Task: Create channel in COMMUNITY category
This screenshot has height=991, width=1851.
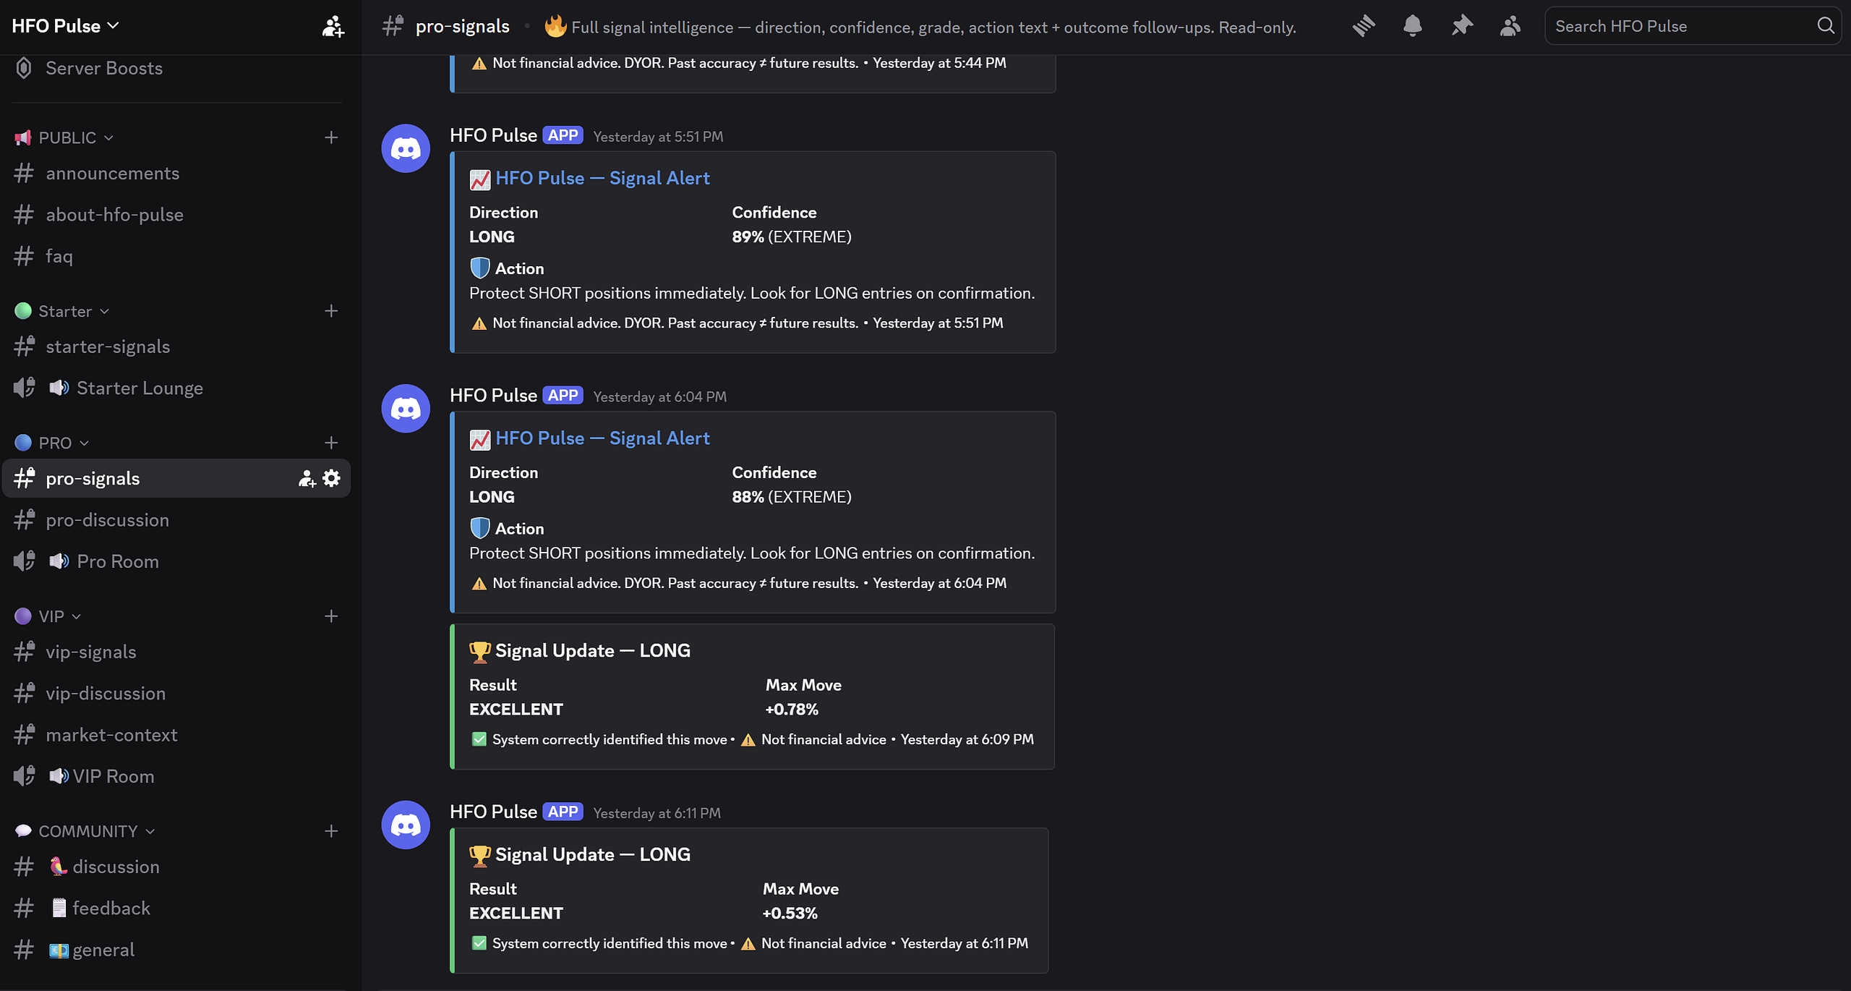Action: pos(331,831)
